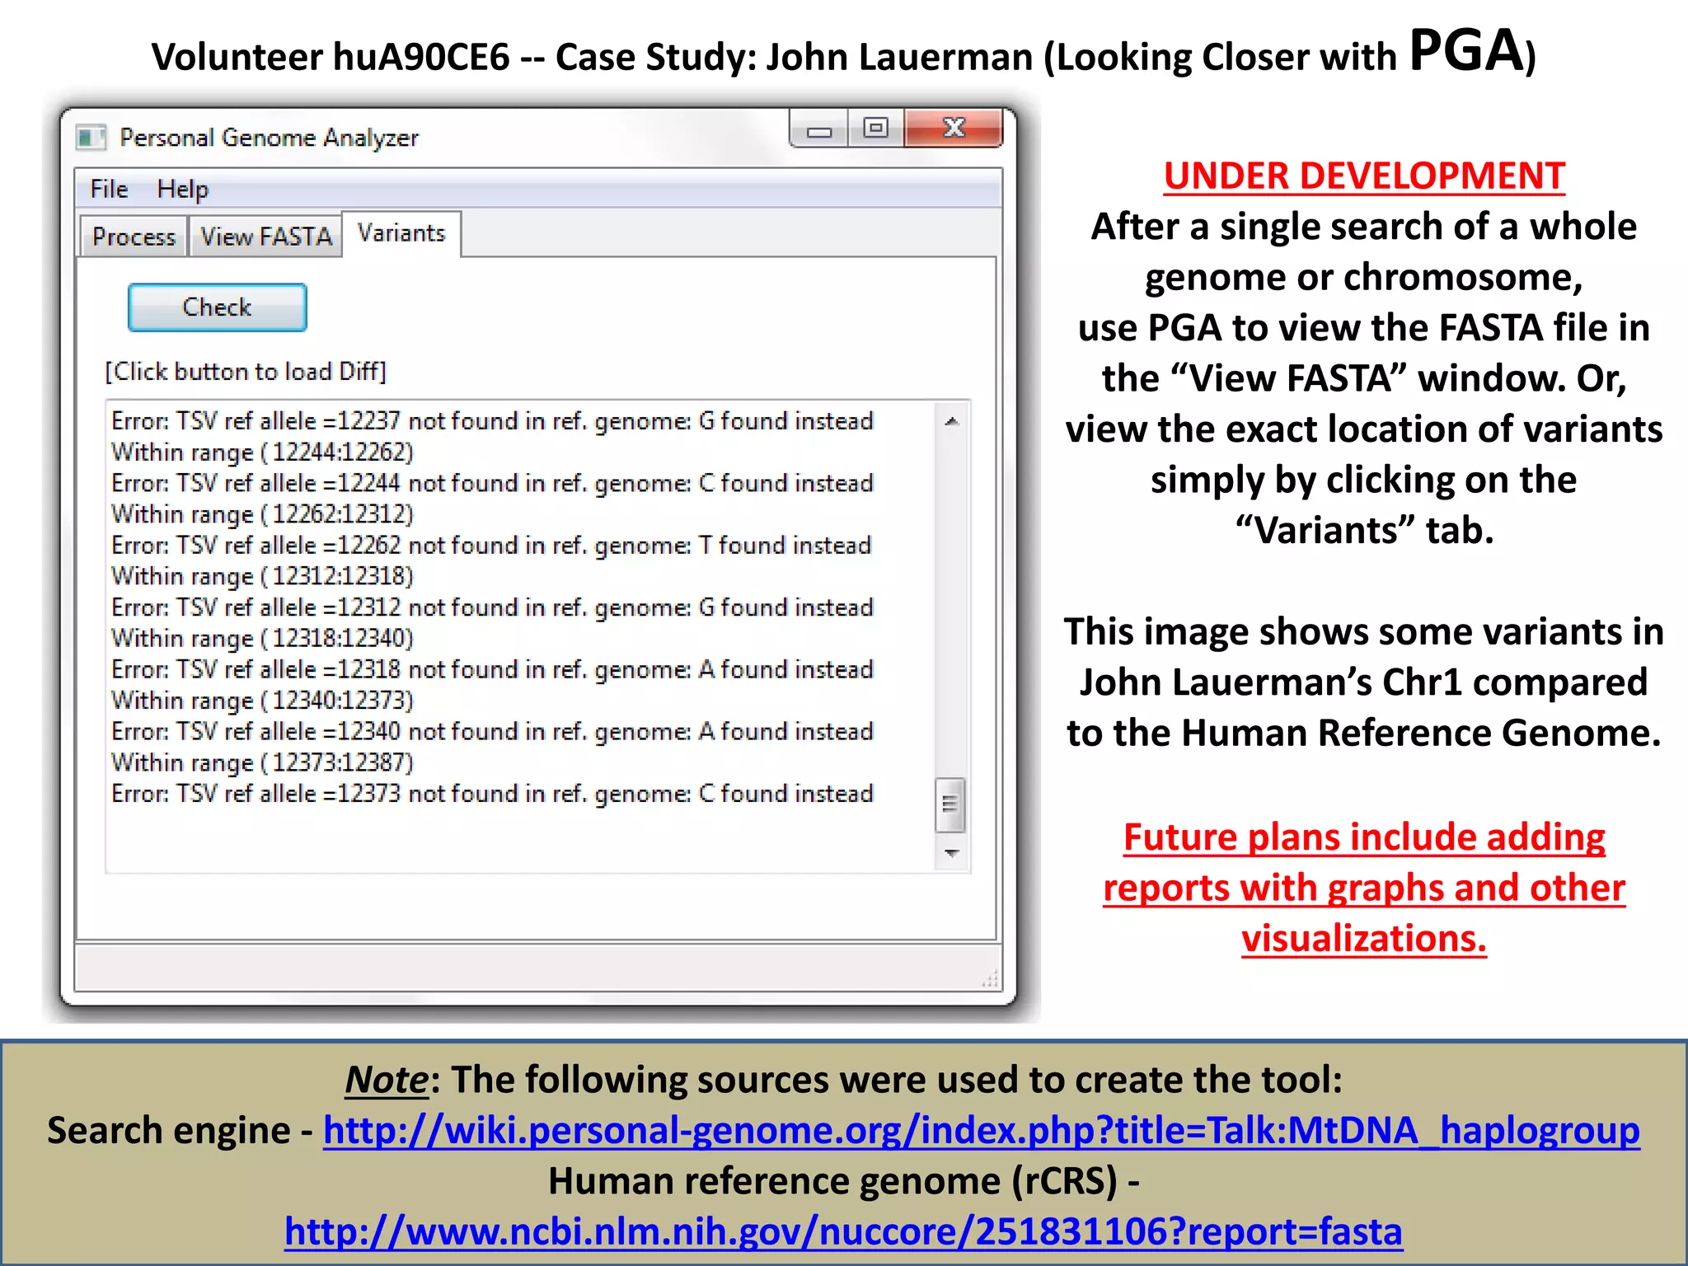Open the ncbi.nlm.nih.gov nuccore fasta link
Image resolution: width=1688 pixels, height=1266 pixels.
coord(843,1232)
